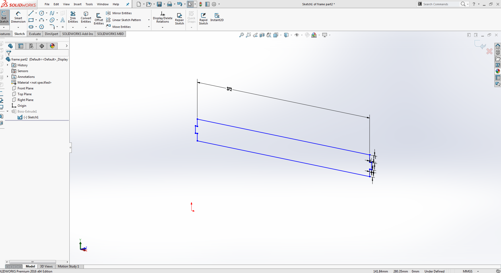
Task: Select the sketch Point tool
Action: (x=63, y=27)
